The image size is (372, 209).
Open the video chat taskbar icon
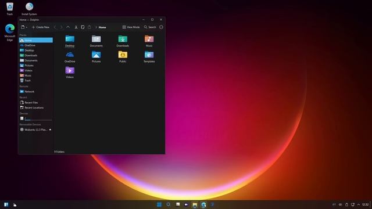click(x=186, y=204)
